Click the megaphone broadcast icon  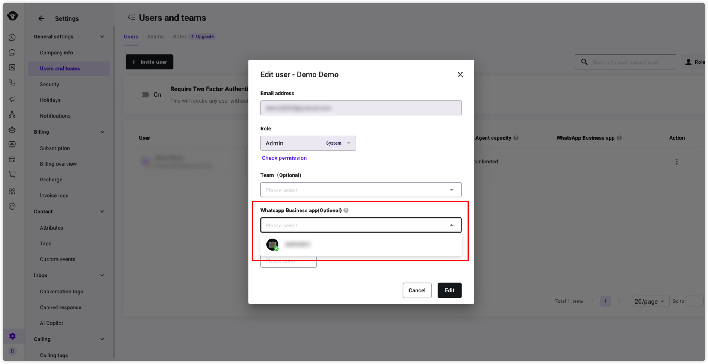[x=12, y=99]
